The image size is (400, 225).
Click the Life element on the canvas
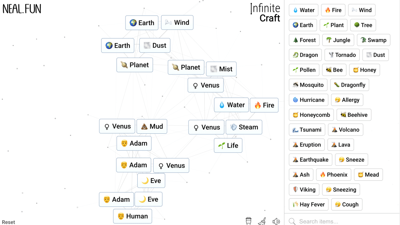tap(228, 145)
